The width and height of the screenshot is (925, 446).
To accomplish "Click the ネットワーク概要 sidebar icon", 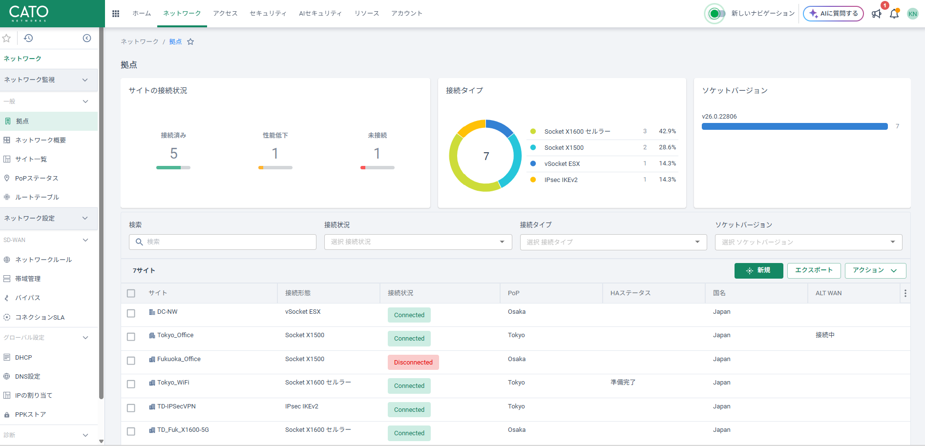I will click(x=7, y=140).
